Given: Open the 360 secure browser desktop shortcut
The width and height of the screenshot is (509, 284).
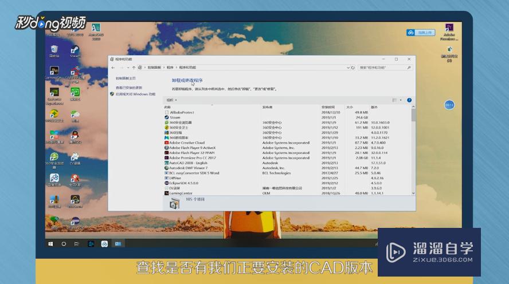Looking at the screenshot, I should pos(54,160).
